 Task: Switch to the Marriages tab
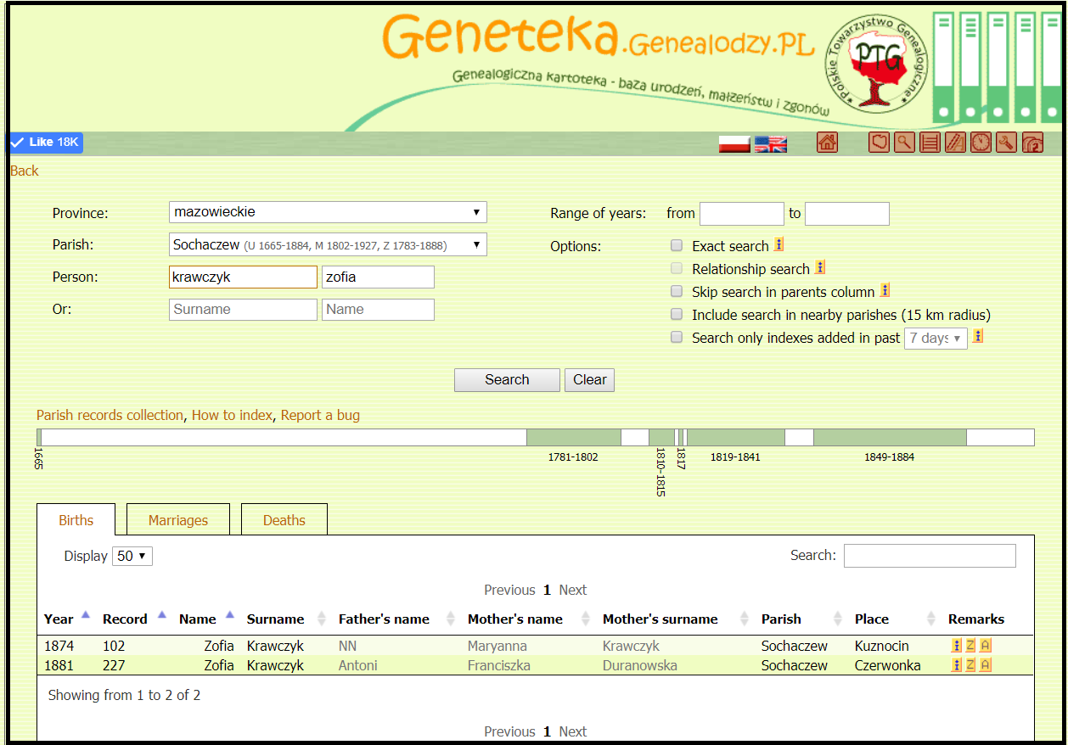click(x=177, y=519)
